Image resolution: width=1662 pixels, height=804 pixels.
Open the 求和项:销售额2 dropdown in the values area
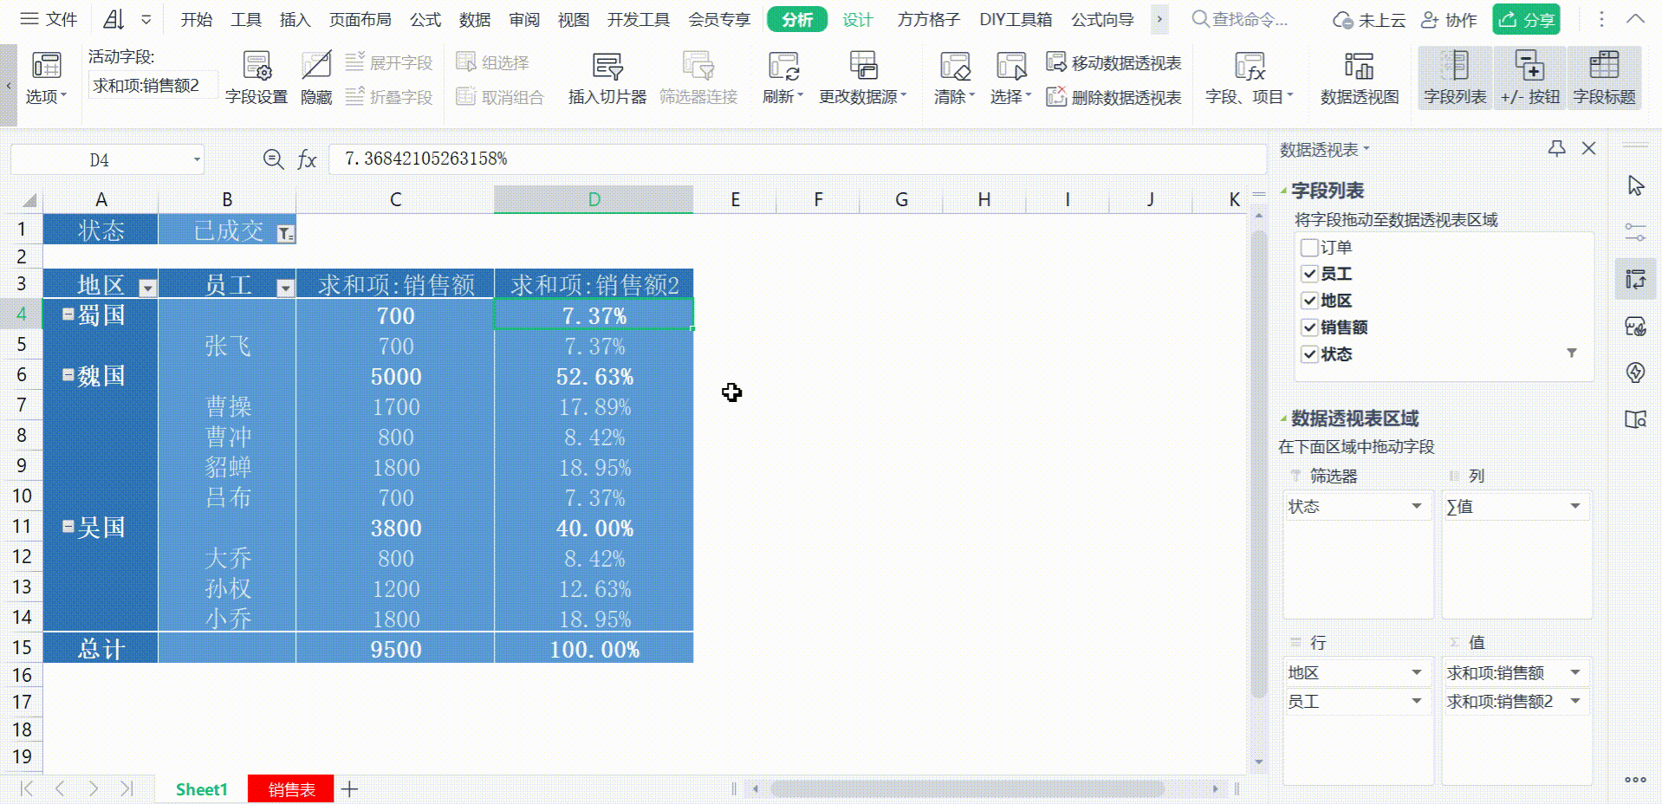click(1575, 702)
